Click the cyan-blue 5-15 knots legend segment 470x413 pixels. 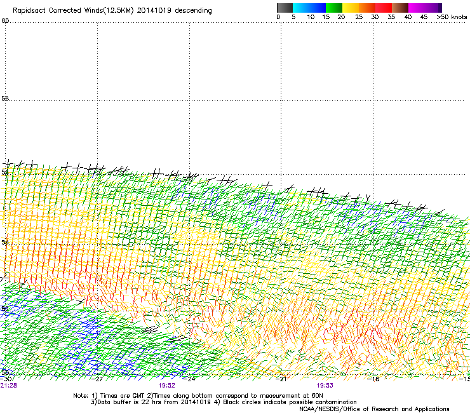[x=309, y=8]
